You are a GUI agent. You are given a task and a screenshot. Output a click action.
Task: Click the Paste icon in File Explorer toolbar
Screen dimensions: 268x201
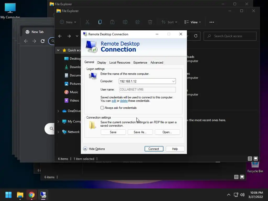(x=113, y=22)
